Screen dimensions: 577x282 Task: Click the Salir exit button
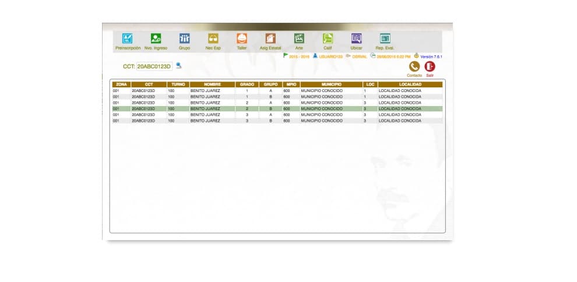[x=430, y=67]
